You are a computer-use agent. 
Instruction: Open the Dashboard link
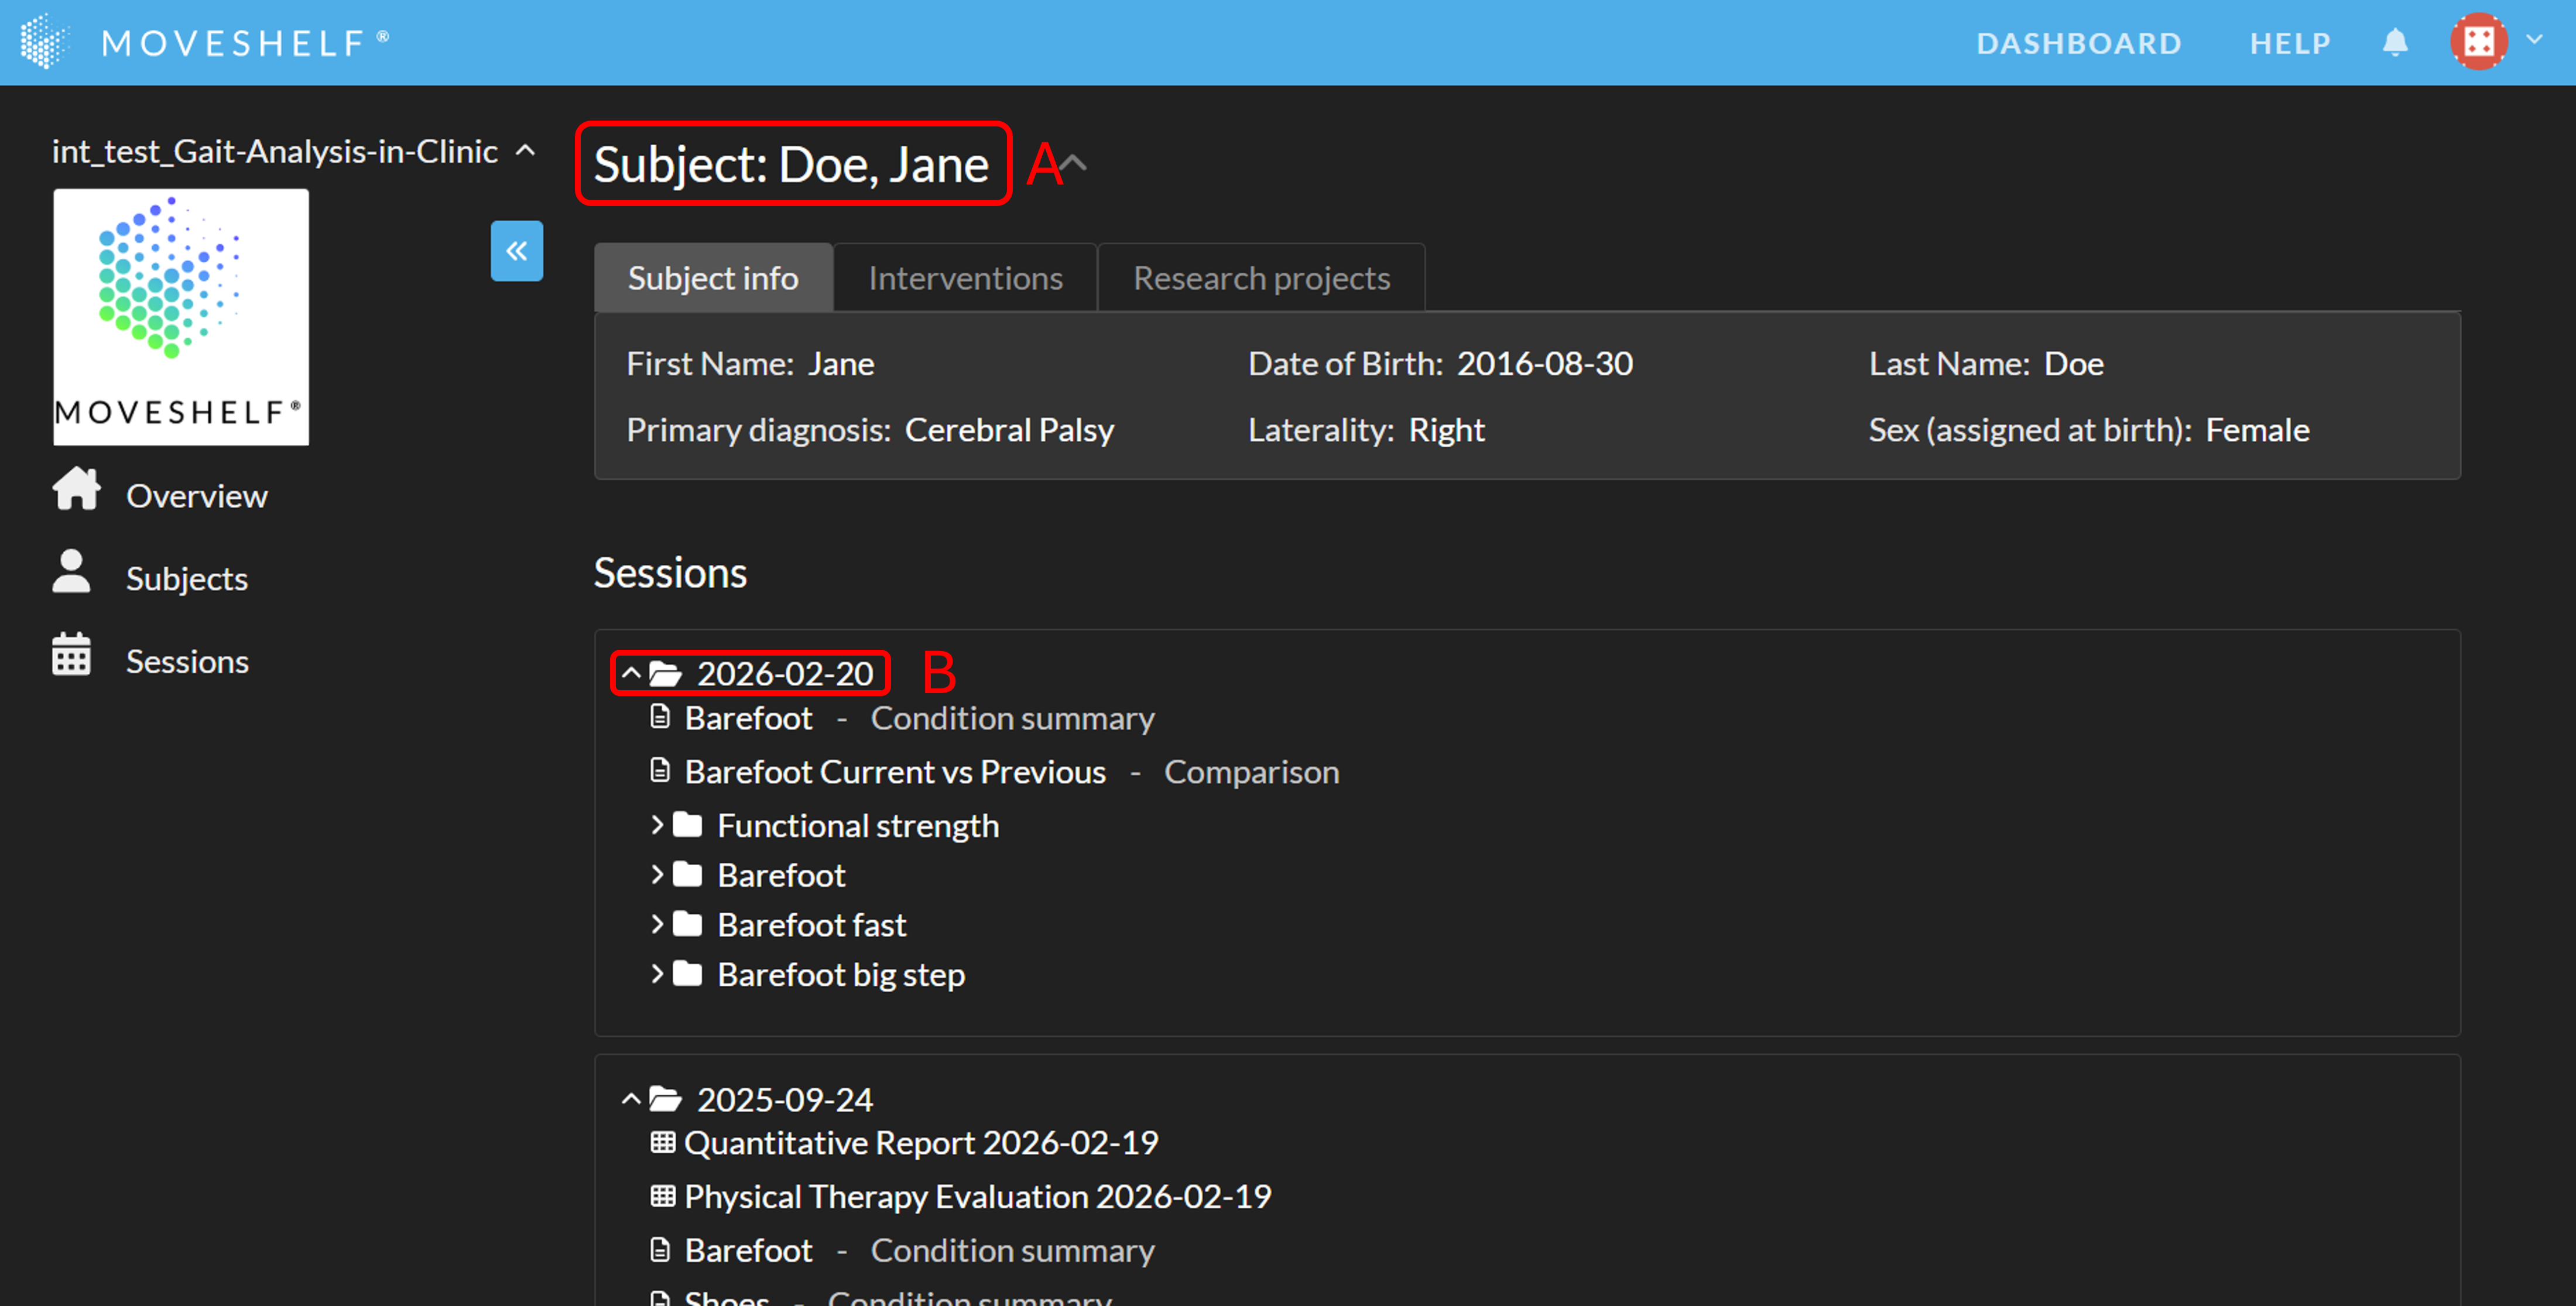click(2078, 43)
